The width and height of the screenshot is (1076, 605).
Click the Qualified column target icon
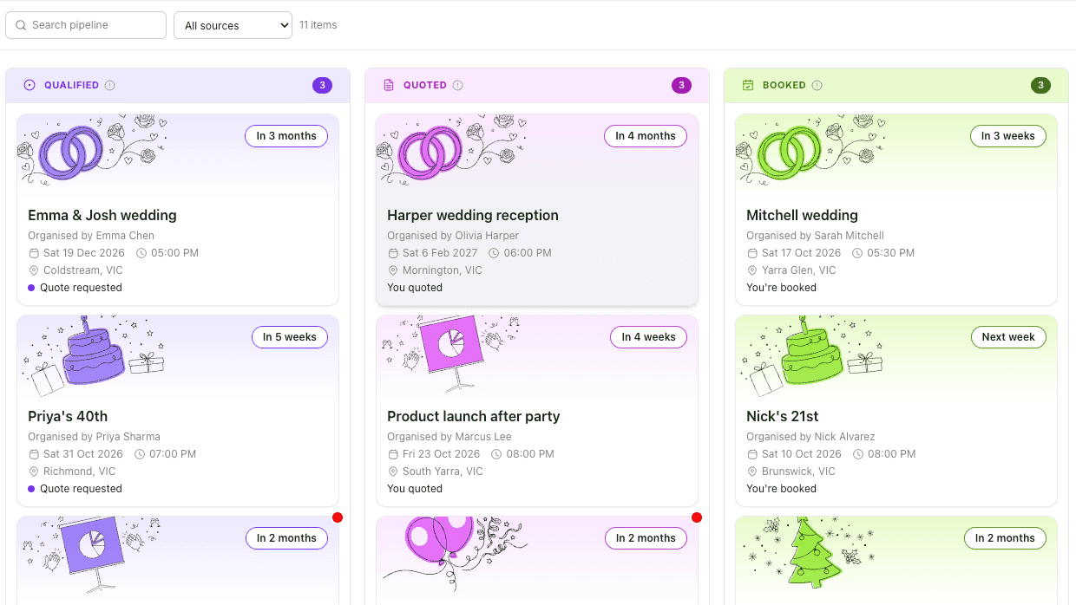(30, 85)
